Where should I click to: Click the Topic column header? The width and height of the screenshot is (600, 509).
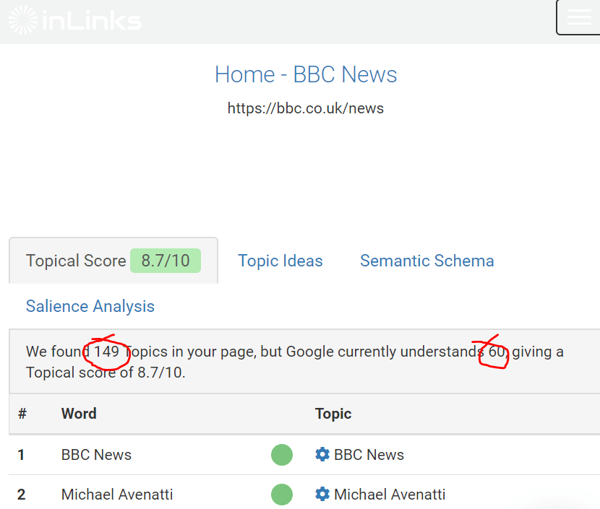coord(333,414)
